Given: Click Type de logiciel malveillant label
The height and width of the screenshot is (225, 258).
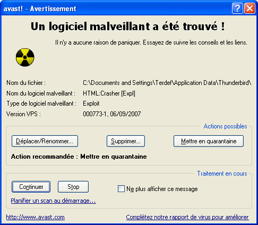Looking at the screenshot, I should pos(41,103).
